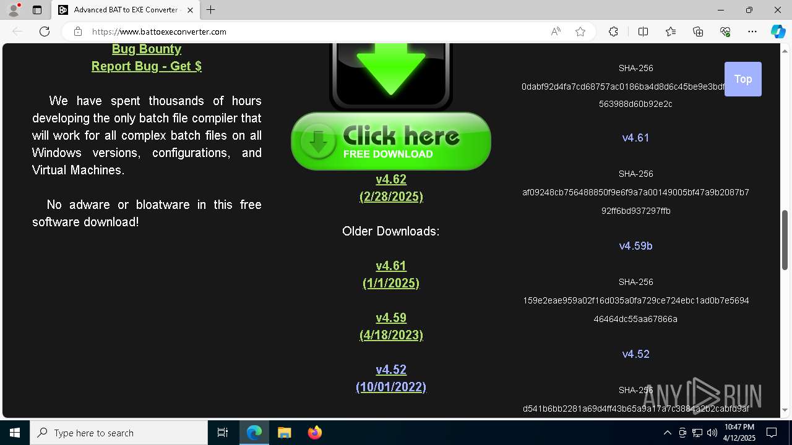Viewport: 792px width, 445px height.
Task: Select the v4.59b hash heading
Action: [x=635, y=246]
